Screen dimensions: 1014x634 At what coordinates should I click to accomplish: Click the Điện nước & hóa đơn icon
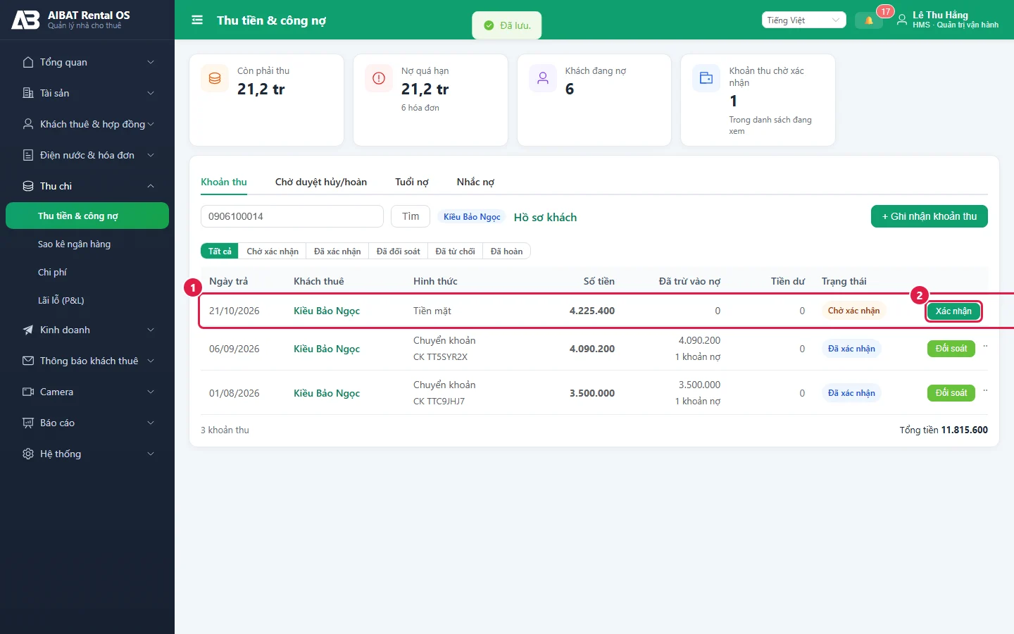pyautogui.click(x=28, y=155)
